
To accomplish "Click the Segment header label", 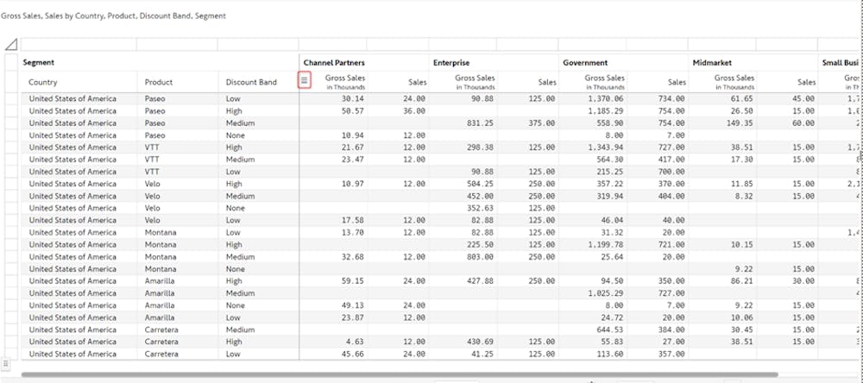I will pyautogui.click(x=39, y=63).
